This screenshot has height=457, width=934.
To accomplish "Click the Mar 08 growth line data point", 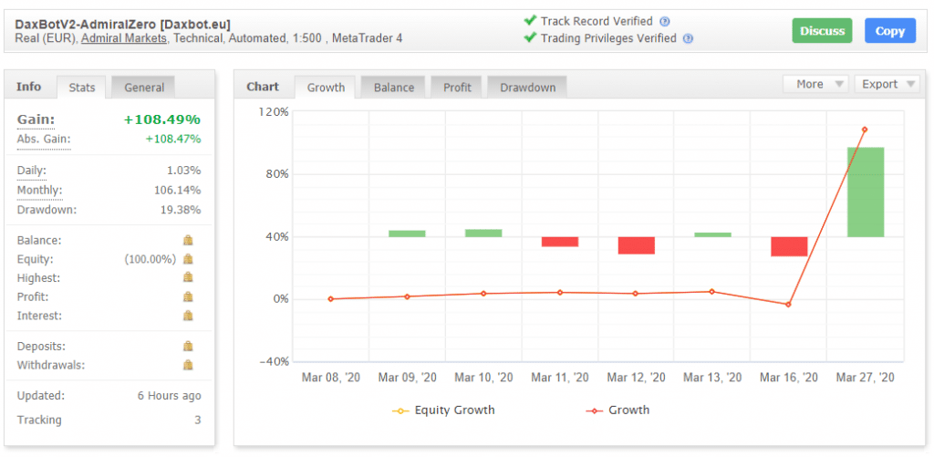I will tap(330, 299).
